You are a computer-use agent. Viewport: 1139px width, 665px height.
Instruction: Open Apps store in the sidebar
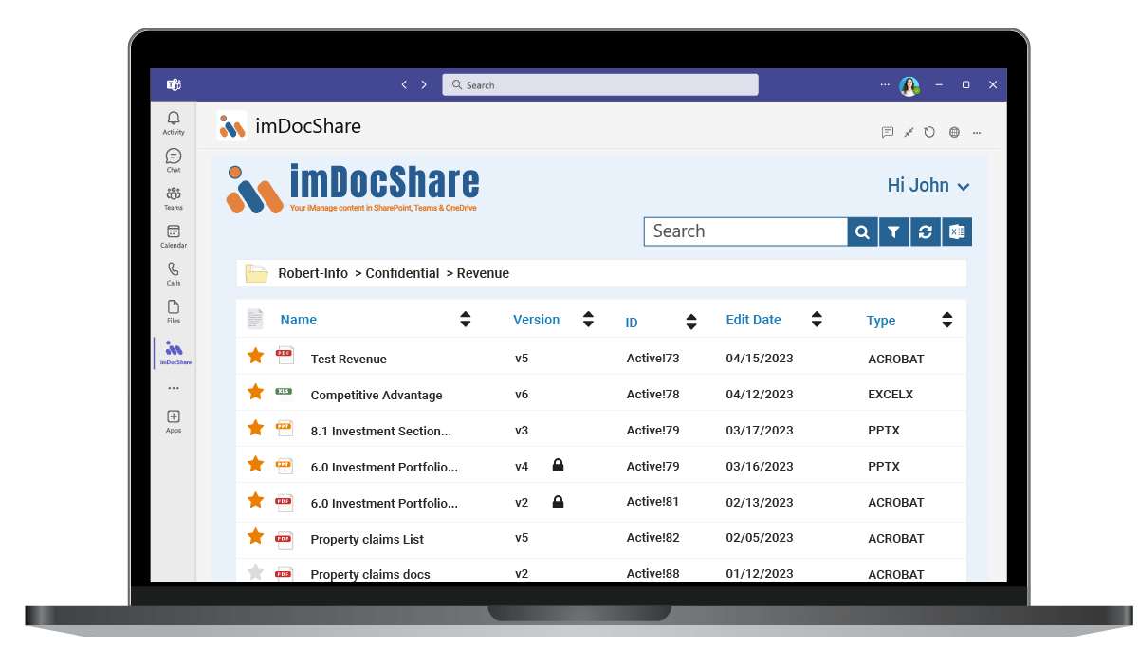click(x=174, y=422)
